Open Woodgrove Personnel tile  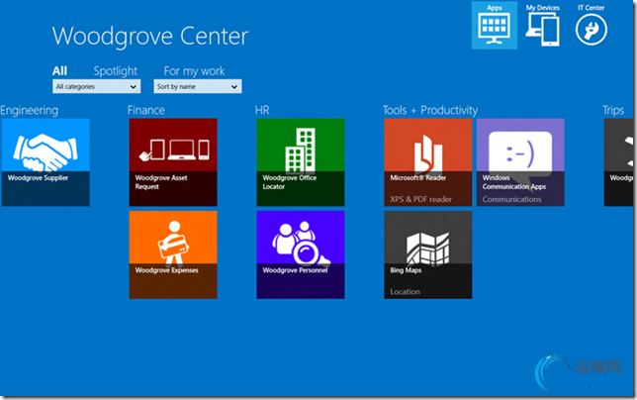[x=301, y=254]
